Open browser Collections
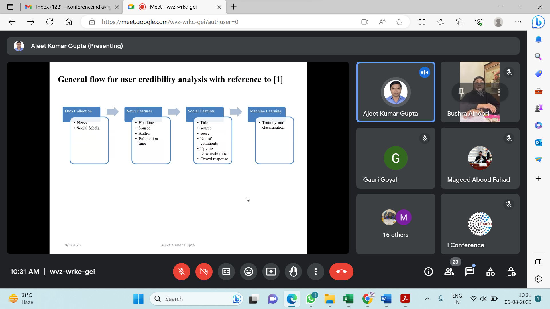550x309 pixels. coord(460,22)
